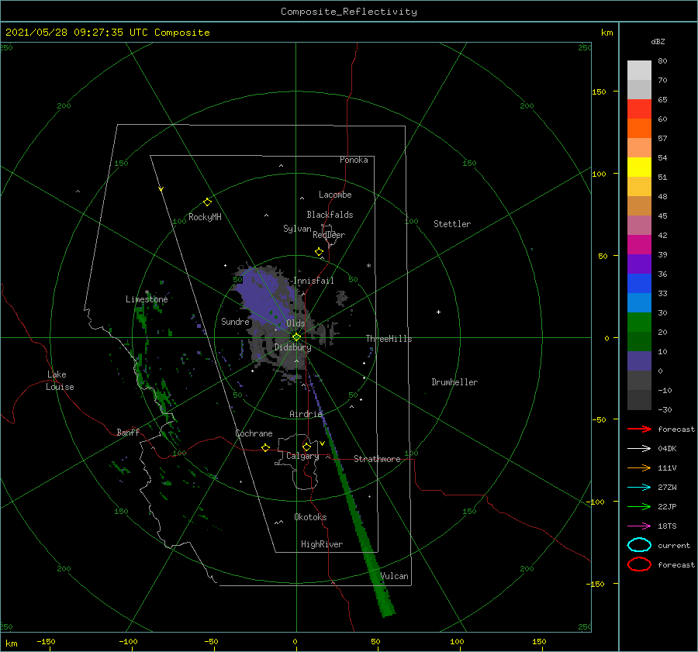The height and width of the screenshot is (652, 698).
Task: Click the radar site marker at Olds
Action: tap(296, 337)
